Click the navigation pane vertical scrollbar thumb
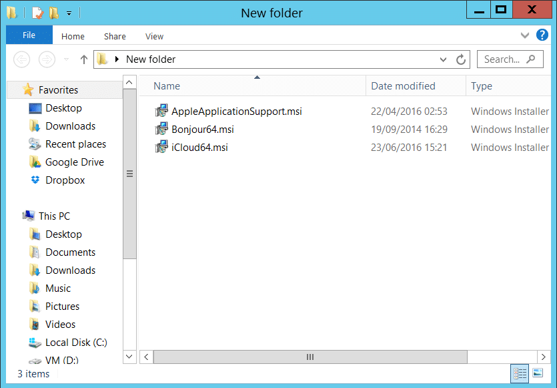Screen dimensions: 557x388 (x=129, y=174)
